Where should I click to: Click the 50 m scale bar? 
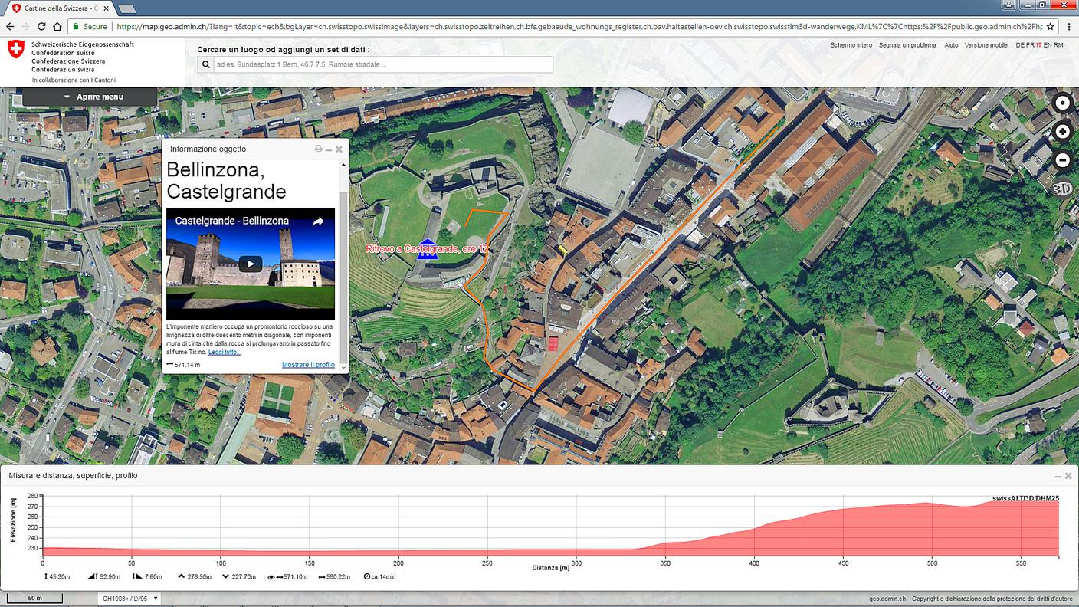34,598
